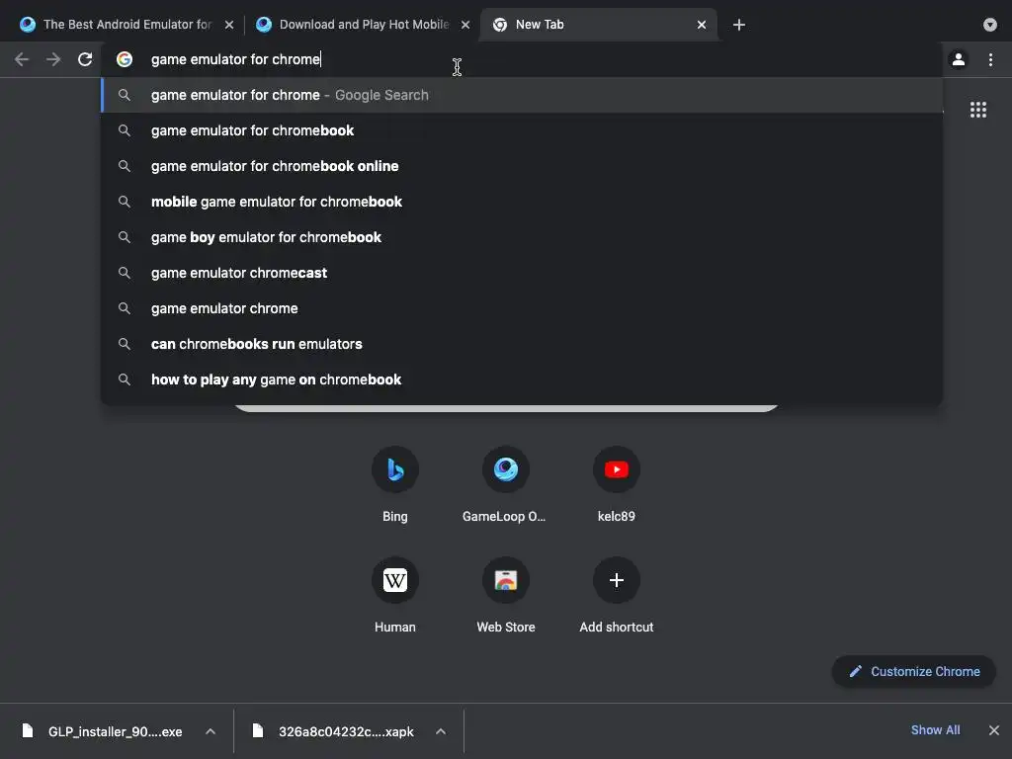Select 'how to play any game on chromebook'
Viewport: 1012px width, 759px height.
point(522,379)
